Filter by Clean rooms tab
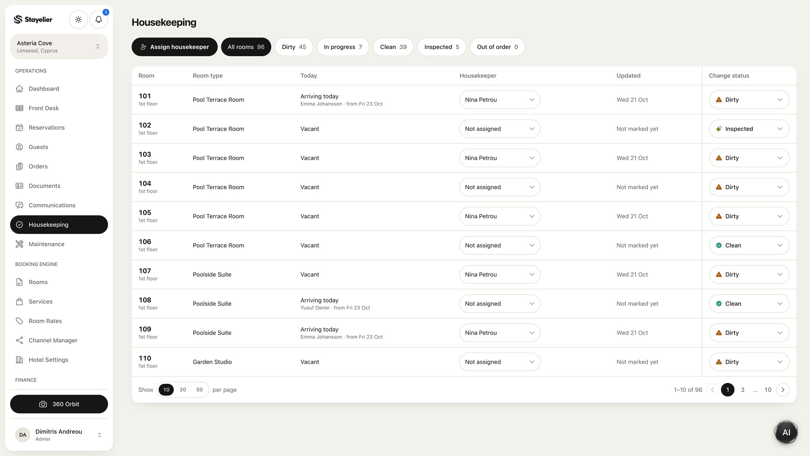The width and height of the screenshot is (810, 456). pyautogui.click(x=393, y=47)
